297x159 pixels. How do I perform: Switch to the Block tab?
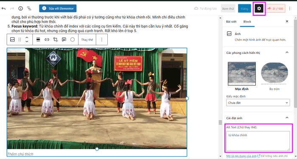(247, 22)
